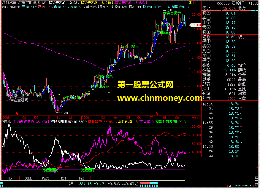This screenshot has width=260, height=189.
Task: Click the red window-layout icon beside the anchor
Action: [195, 2]
